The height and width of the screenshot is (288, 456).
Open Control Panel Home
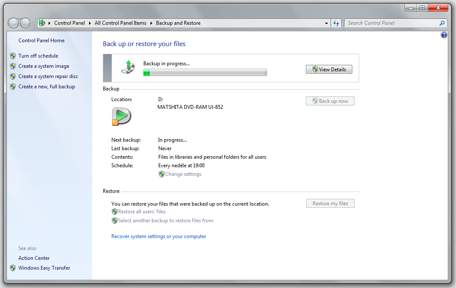(41, 41)
